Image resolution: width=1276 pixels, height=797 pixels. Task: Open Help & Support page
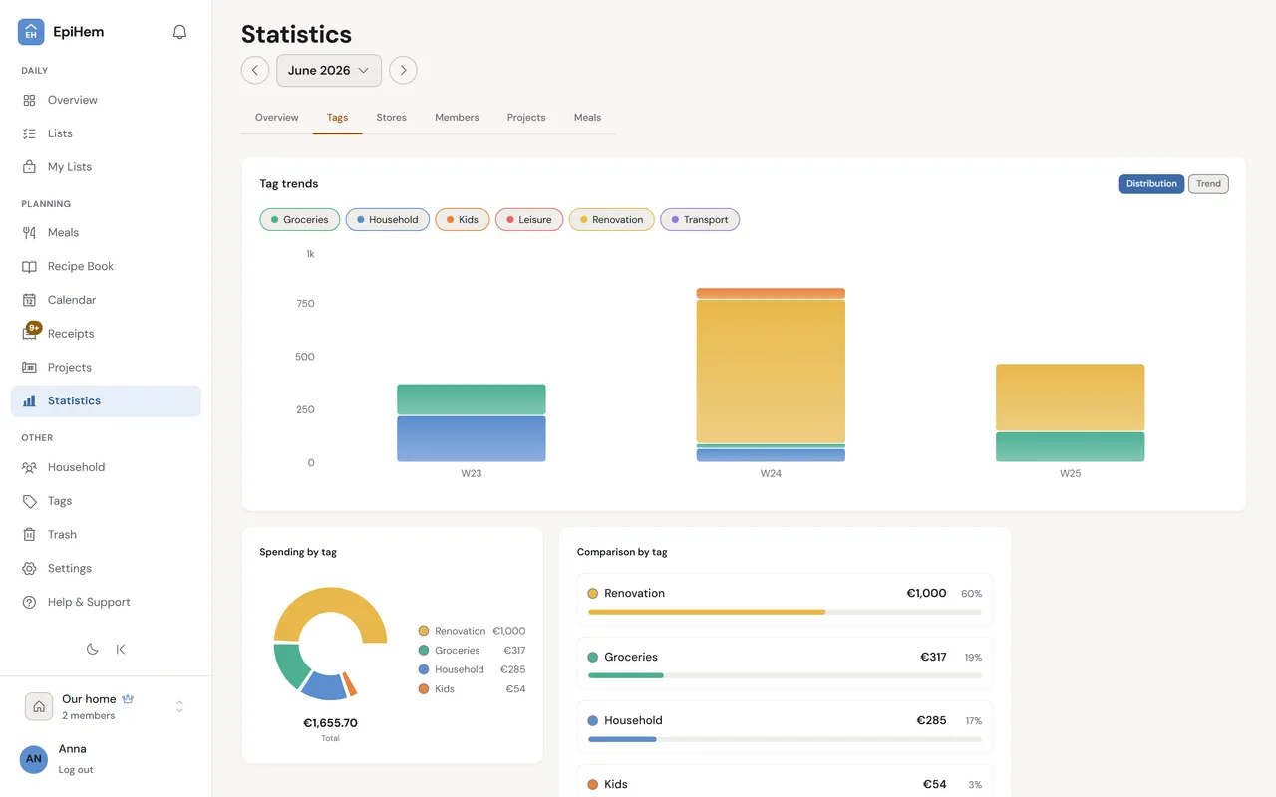coord(106,602)
